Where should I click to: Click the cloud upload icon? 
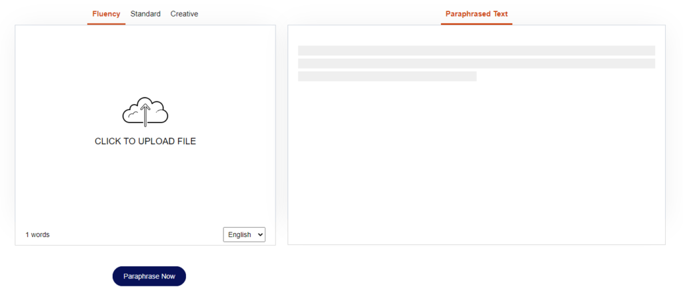point(145,112)
